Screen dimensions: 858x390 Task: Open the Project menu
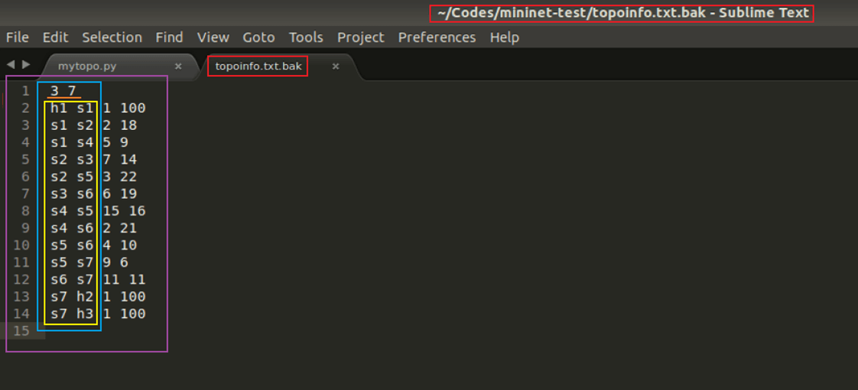click(x=360, y=37)
